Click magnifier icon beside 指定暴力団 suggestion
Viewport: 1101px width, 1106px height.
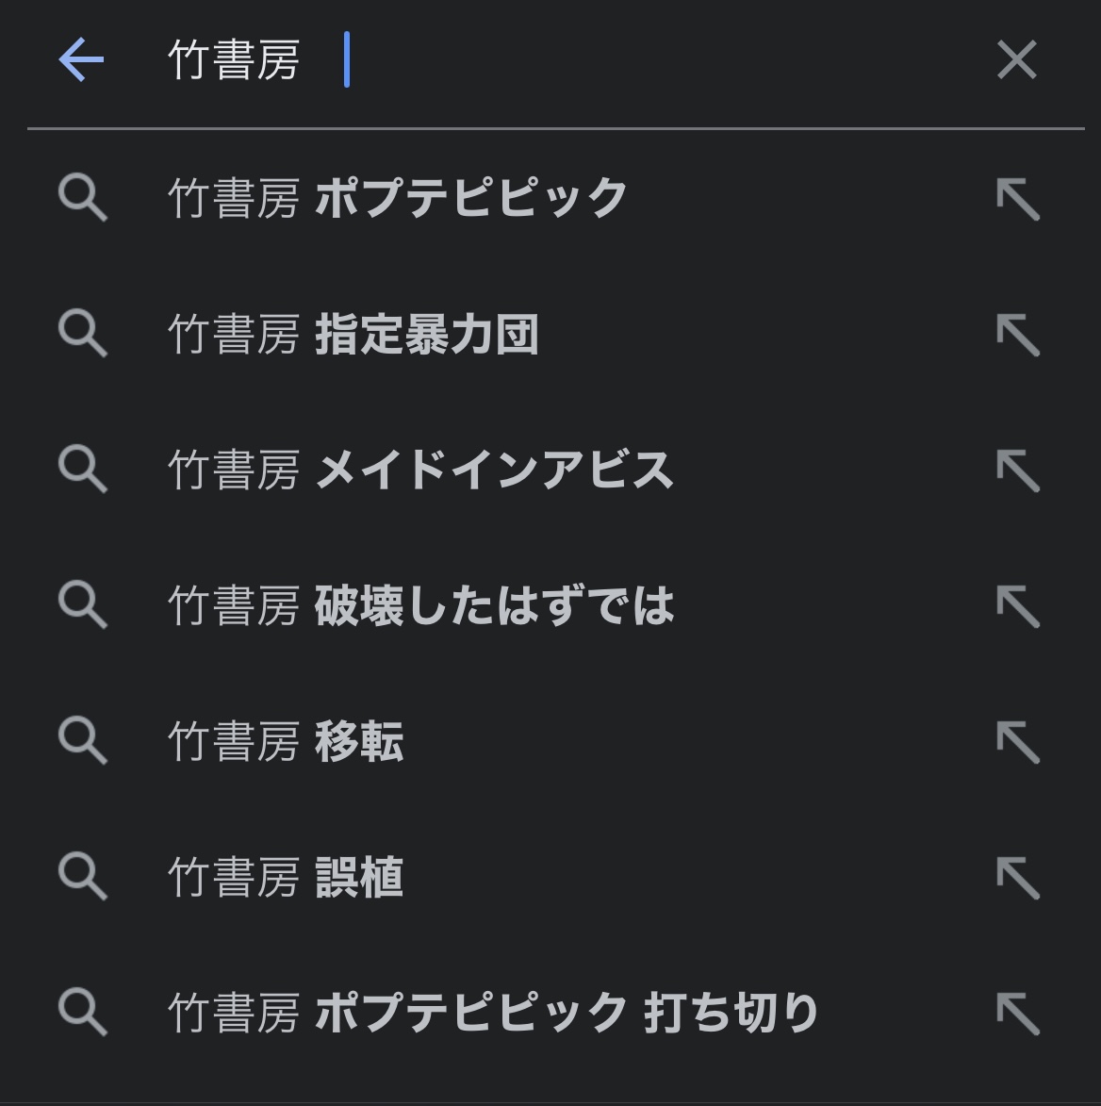click(83, 335)
